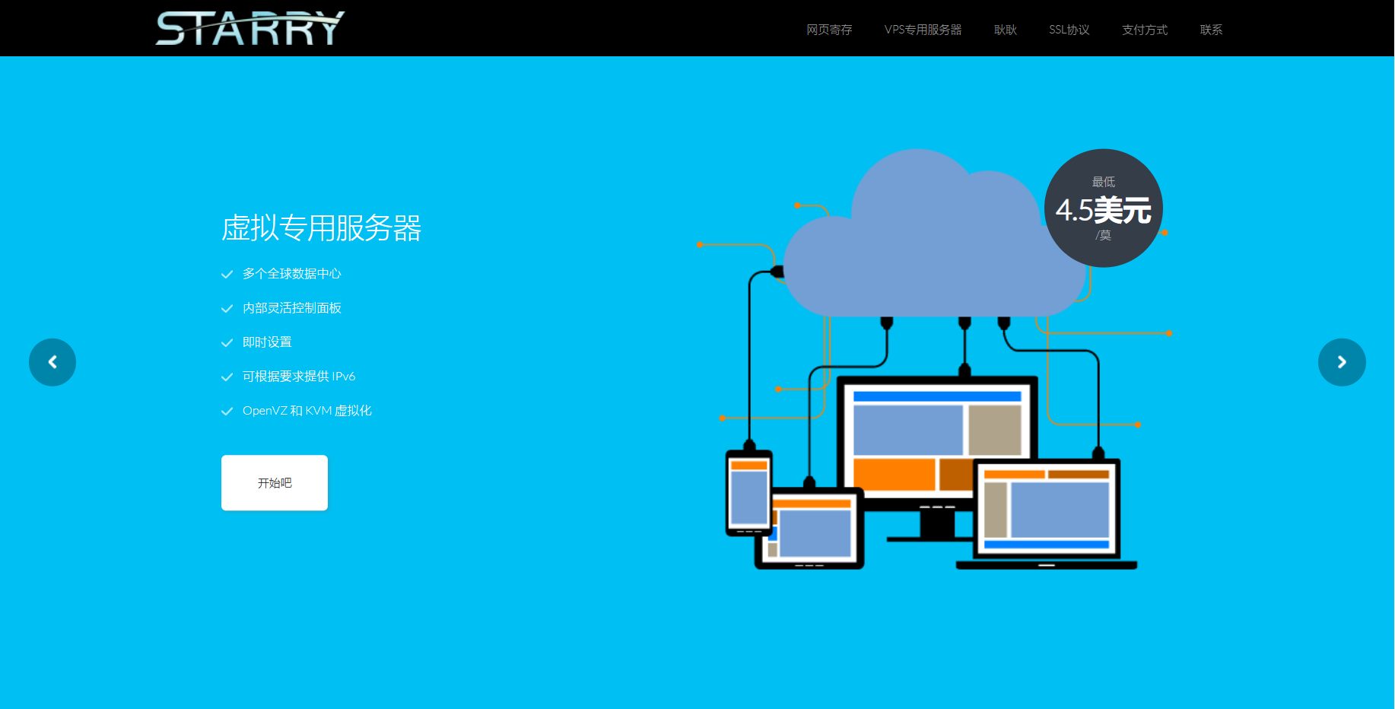Click the laptop device illustration
The width and height of the screenshot is (1395, 709).
1047,513
